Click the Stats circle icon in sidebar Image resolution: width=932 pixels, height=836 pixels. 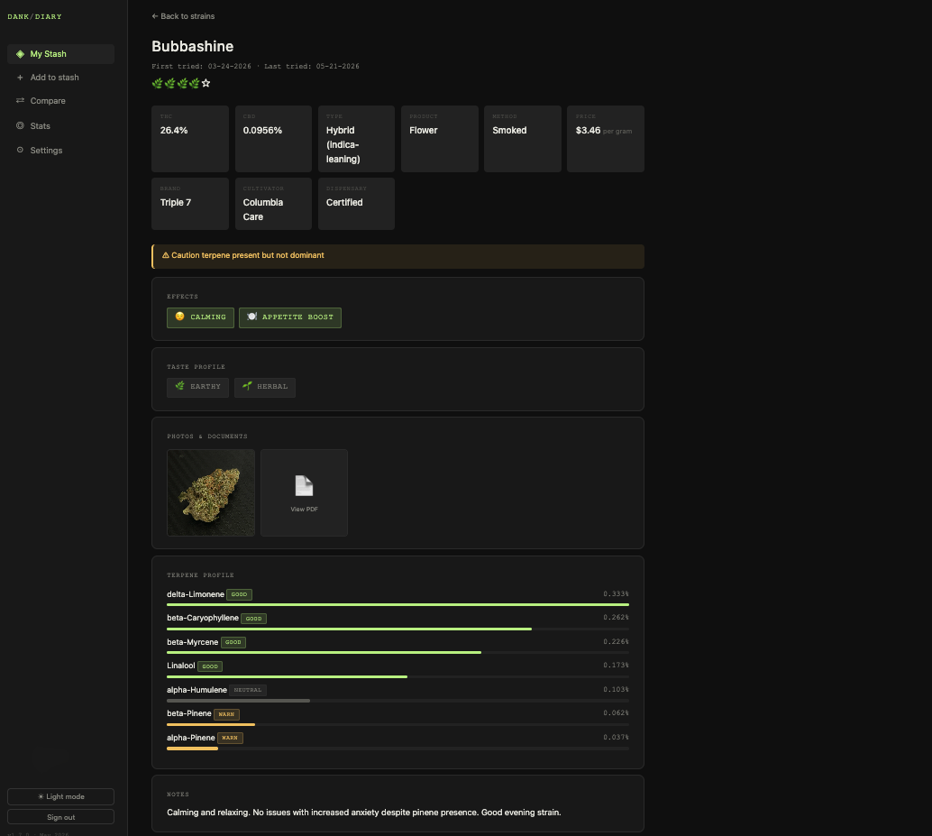click(20, 125)
